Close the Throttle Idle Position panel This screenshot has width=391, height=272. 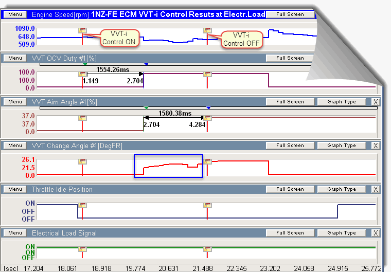(x=375, y=189)
